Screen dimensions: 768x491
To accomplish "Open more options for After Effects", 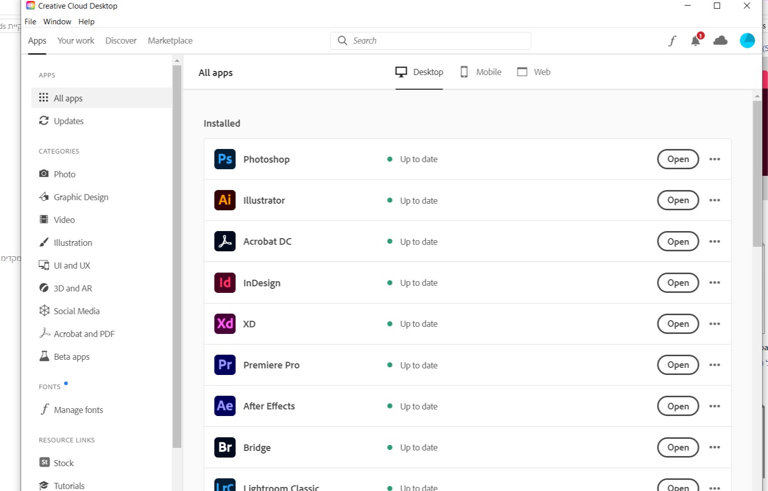I will (715, 406).
